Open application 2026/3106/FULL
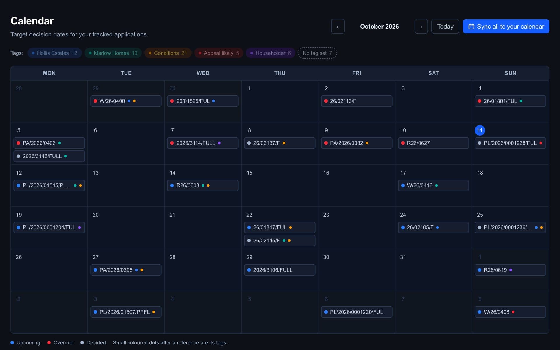 280,270
